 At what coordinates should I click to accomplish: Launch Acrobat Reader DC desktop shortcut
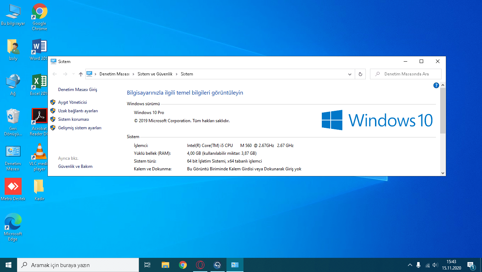pos(39,122)
